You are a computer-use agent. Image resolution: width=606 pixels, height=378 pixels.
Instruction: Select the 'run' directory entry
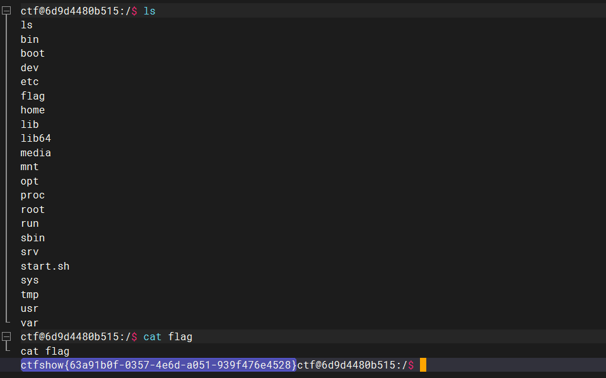(x=30, y=224)
